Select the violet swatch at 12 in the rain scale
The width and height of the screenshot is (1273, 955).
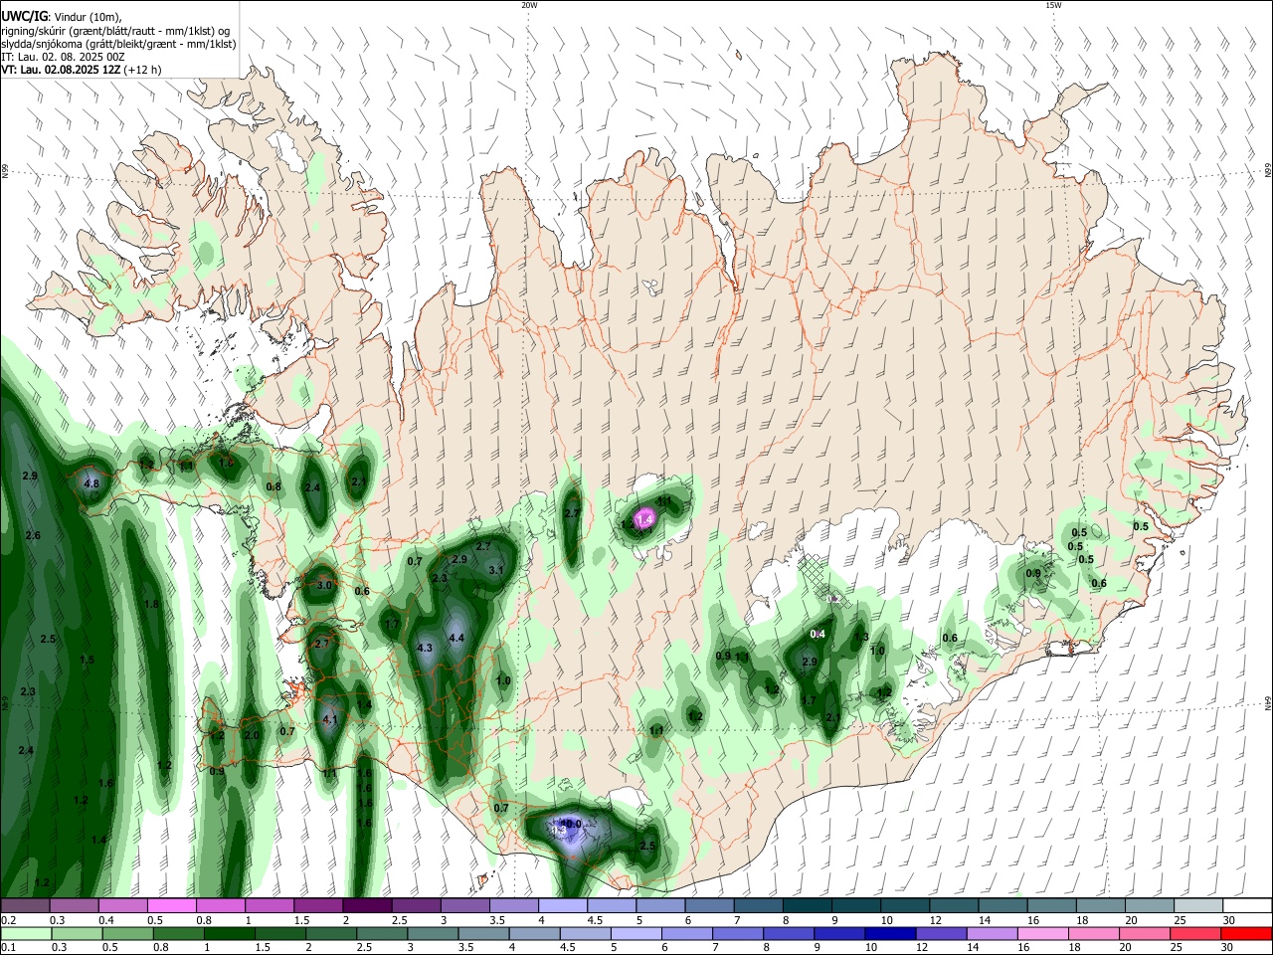[941, 933]
